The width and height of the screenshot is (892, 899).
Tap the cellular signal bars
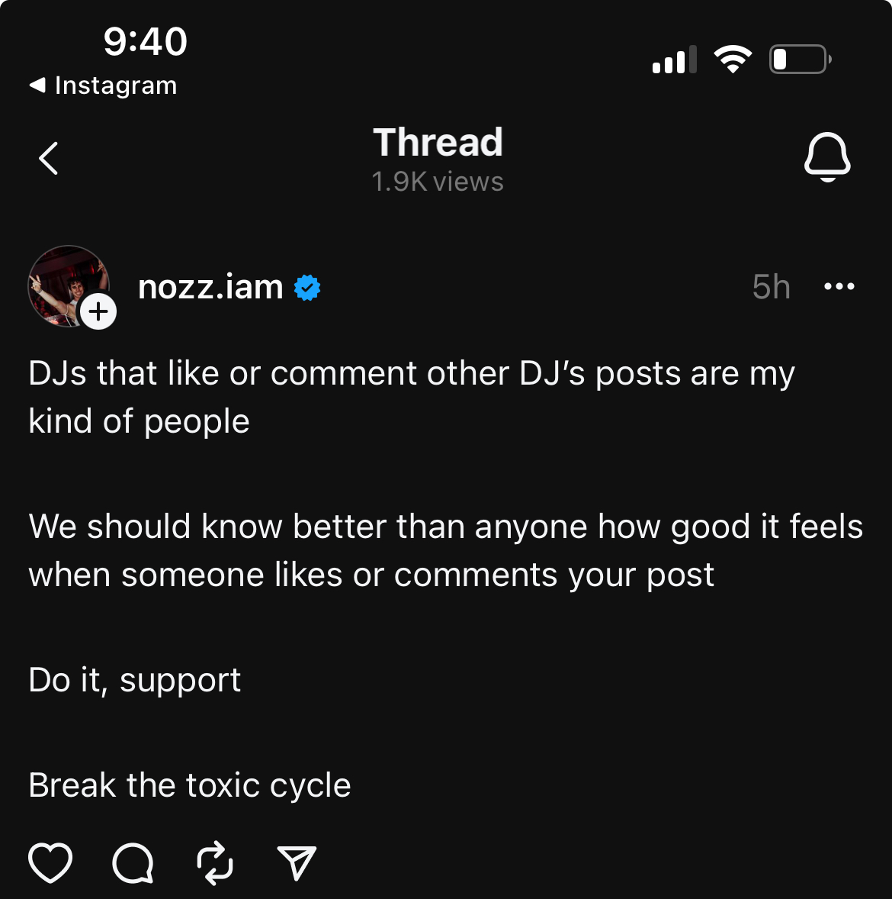[675, 60]
